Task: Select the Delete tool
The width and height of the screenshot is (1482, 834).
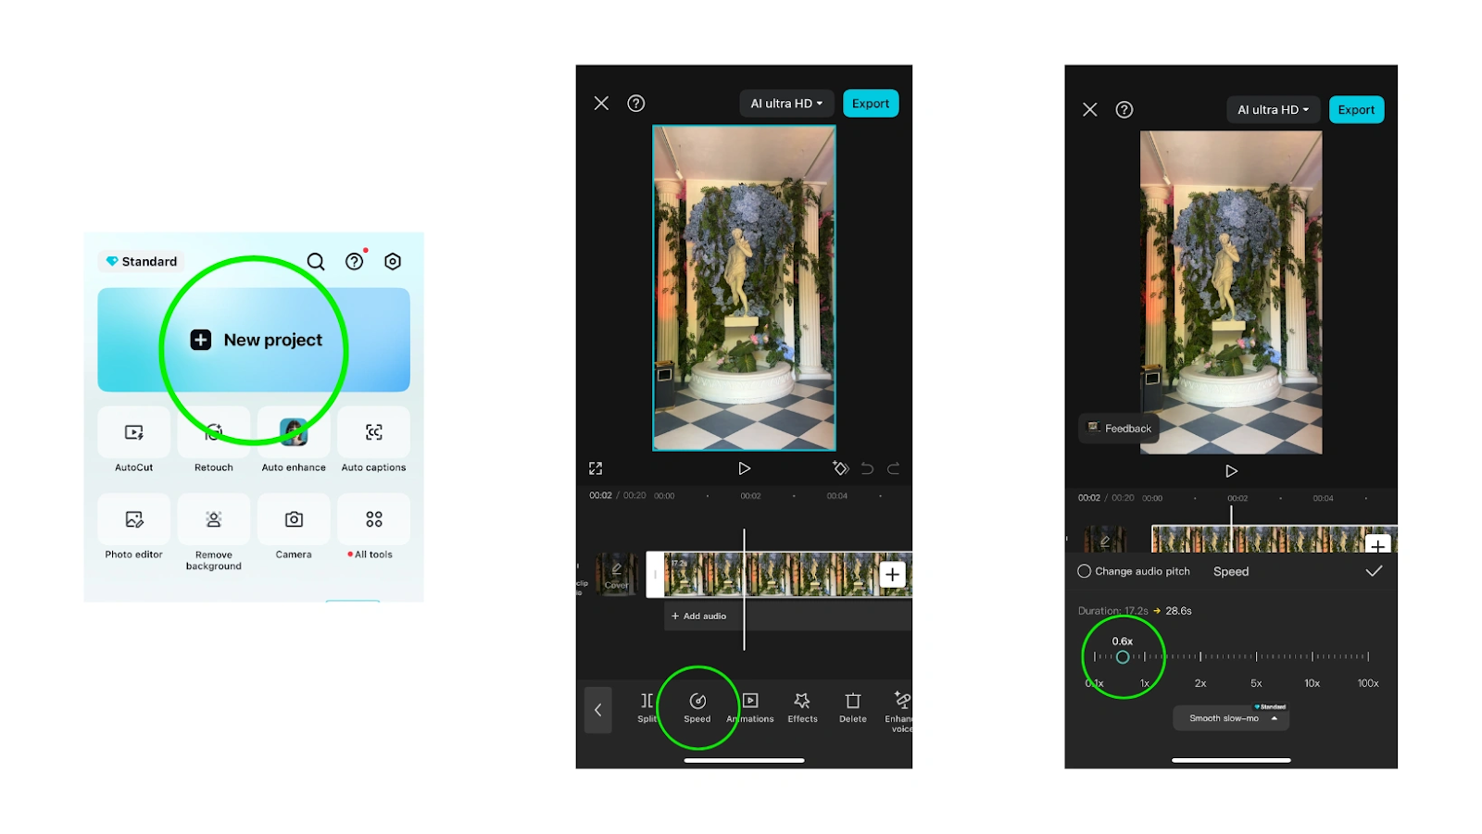Action: point(853,708)
